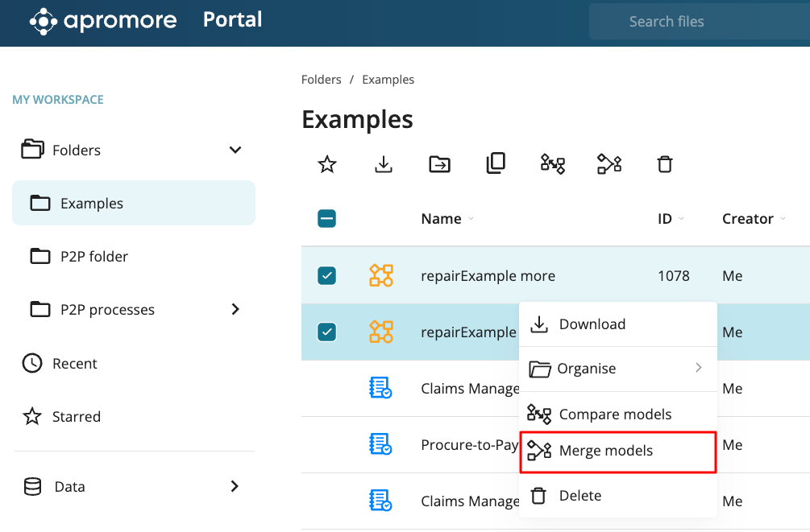This screenshot has height=532, width=810.
Task: Expand the Data section arrow
Action: pyautogui.click(x=235, y=486)
